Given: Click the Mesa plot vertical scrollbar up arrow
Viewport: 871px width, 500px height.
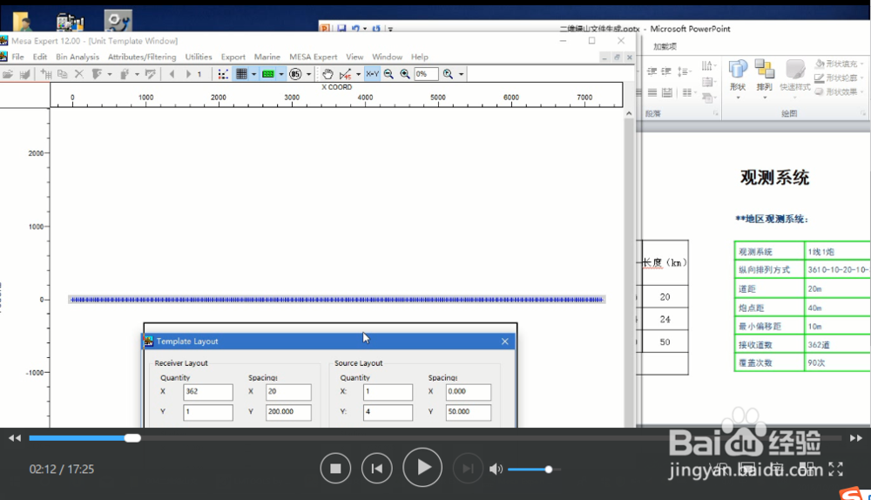Looking at the screenshot, I should click(629, 113).
